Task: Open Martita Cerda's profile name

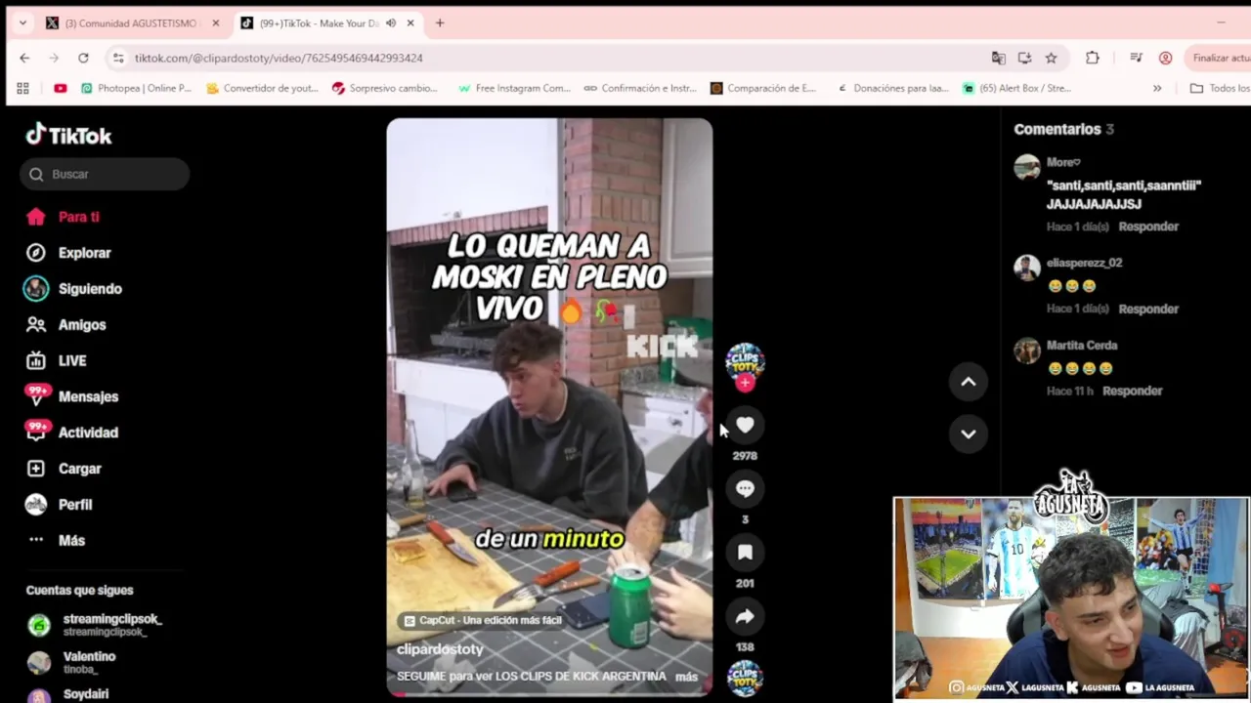Action: (1082, 345)
